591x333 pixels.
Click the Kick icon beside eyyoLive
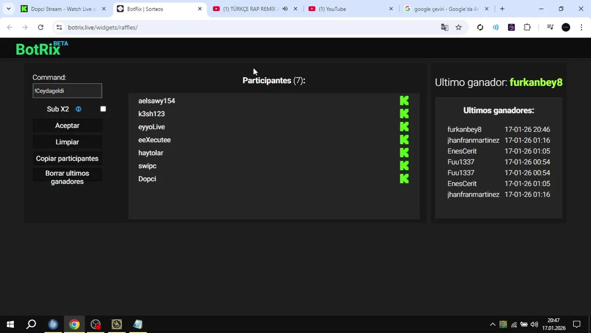[x=404, y=127]
